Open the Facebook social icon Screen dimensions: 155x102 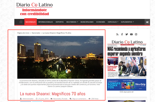pyautogui.click(x=122, y=34)
